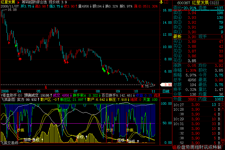Screen dimensions: 225x150
Task: Click the up arrow on the tick list scrollbar
Action: pyautogui.click(x=223, y=108)
